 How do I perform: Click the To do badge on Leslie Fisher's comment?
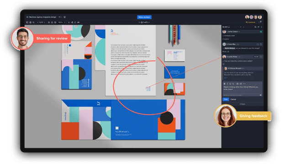[256, 57]
